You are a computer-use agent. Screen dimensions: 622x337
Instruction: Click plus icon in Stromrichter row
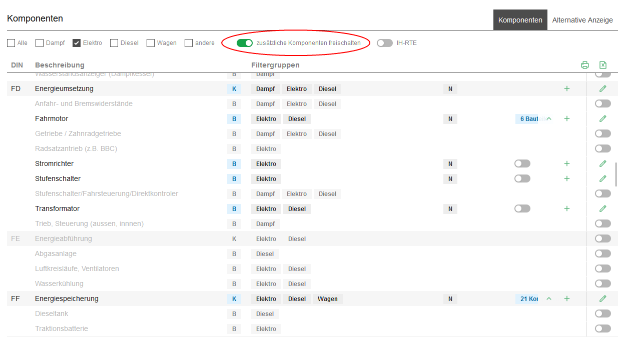pos(566,163)
